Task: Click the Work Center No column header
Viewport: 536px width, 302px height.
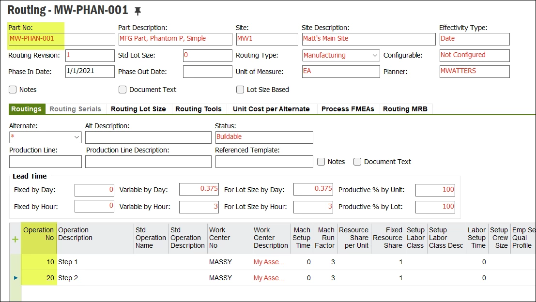Action: [230, 238]
